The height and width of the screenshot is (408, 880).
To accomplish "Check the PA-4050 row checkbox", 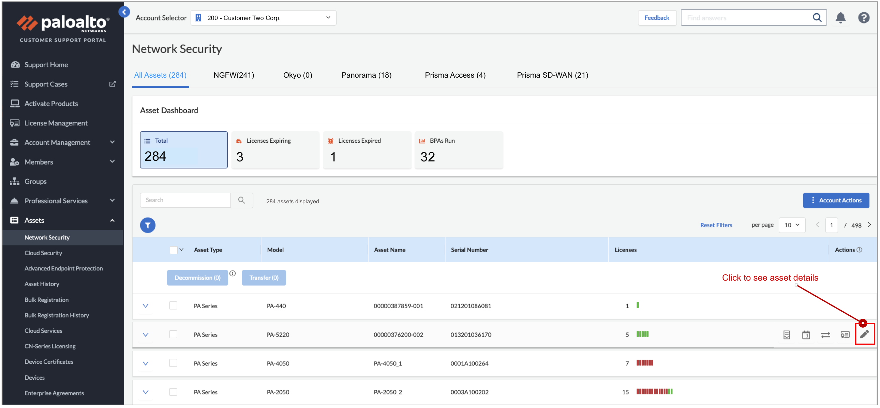I will pos(173,363).
